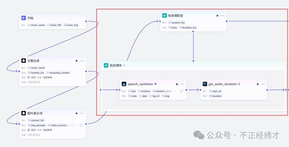Run the 文案生成 node
Viewport: 289px width, 147px height.
click(x=77, y=61)
